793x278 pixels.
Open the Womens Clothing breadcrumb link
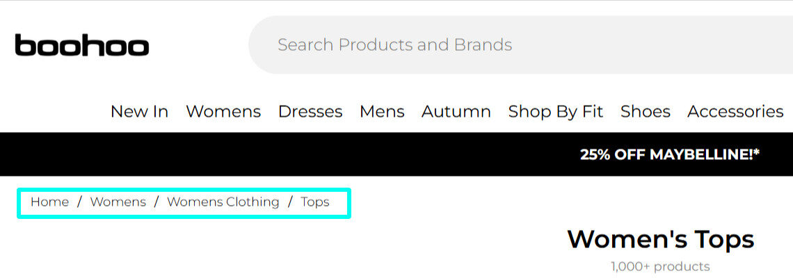pyautogui.click(x=223, y=202)
